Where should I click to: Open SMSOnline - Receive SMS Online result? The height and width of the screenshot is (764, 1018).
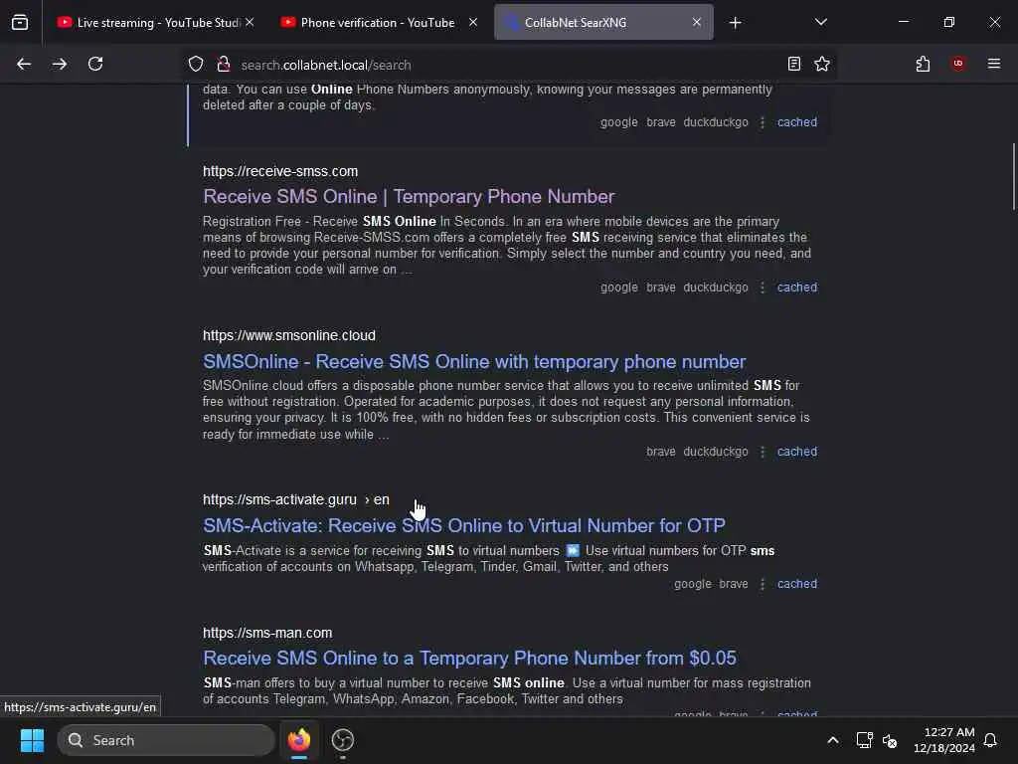click(x=474, y=361)
